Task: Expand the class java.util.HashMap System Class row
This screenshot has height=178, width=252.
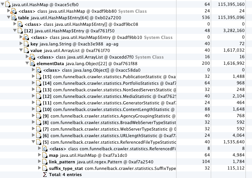Action: pyautogui.click(x=9, y=11)
